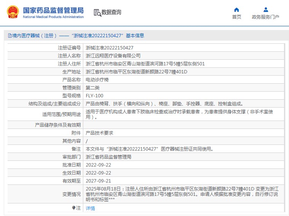
Task: Click the 附件 label
Action: (x=76, y=133)
